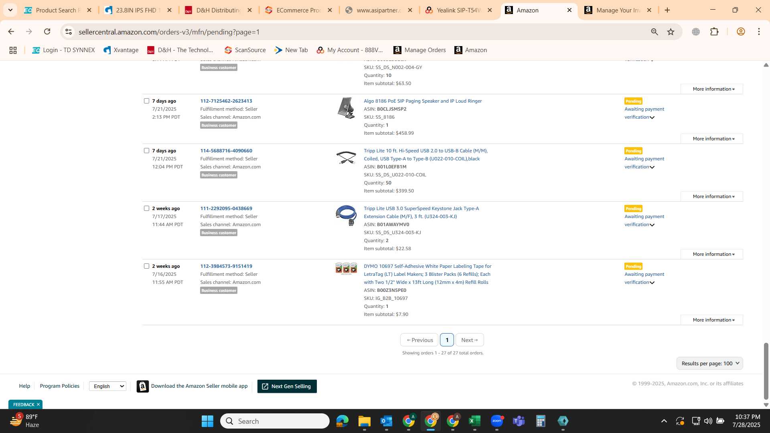Open Algo 8186 PoE SIP Paging Speaker link
Screen dimensions: 770x433
(x=423, y=101)
